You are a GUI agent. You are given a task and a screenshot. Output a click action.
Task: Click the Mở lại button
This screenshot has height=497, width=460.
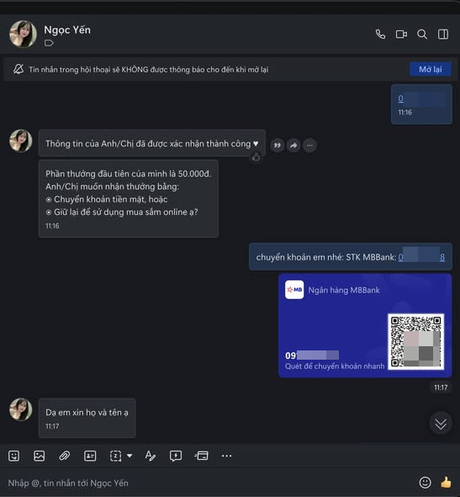pos(431,69)
